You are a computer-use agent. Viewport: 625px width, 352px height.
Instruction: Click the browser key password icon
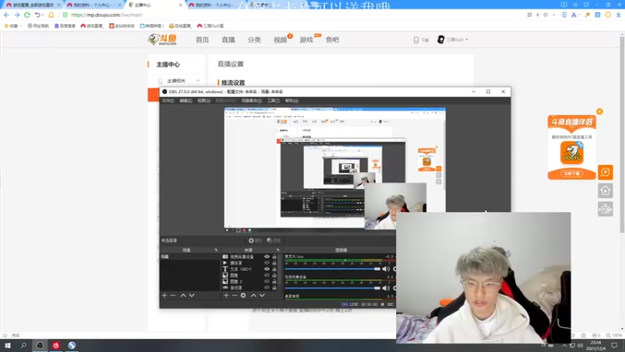pos(587,15)
